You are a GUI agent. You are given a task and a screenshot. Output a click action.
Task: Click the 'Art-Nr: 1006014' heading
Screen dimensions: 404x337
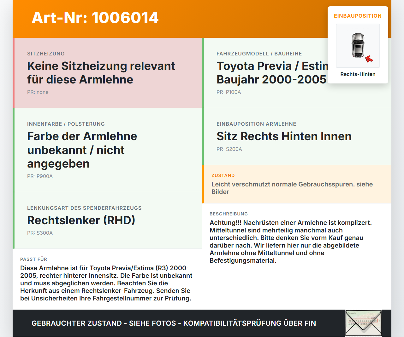[95, 18]
